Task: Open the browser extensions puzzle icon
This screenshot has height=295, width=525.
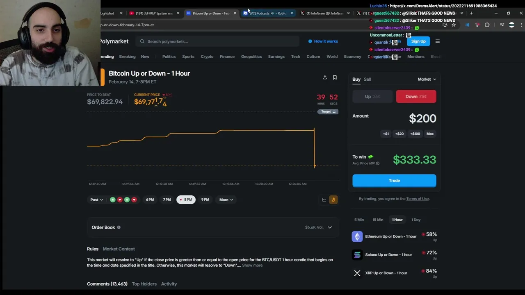Action: click(487, 25)
